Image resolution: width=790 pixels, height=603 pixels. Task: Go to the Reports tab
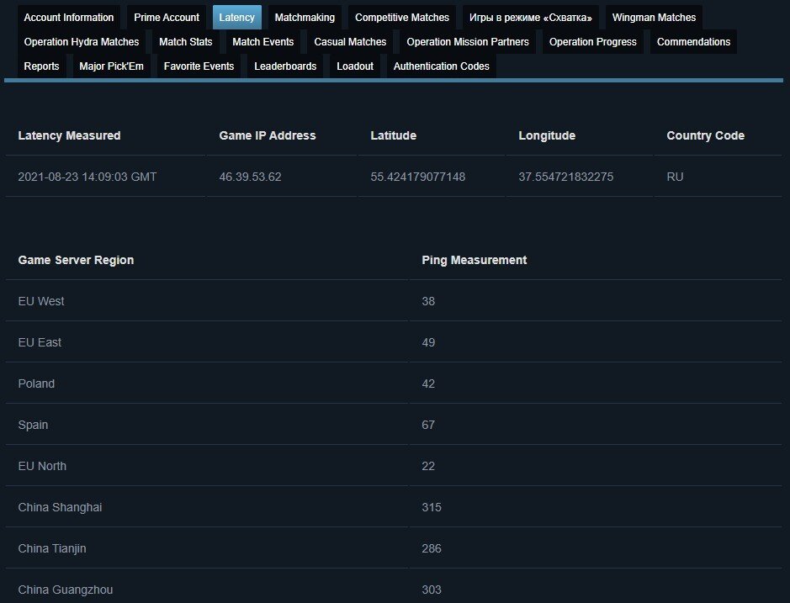pyautogui.click(x=42, y=66)
